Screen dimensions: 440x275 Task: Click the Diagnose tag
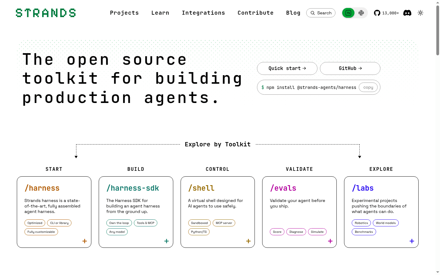point(296,232)
